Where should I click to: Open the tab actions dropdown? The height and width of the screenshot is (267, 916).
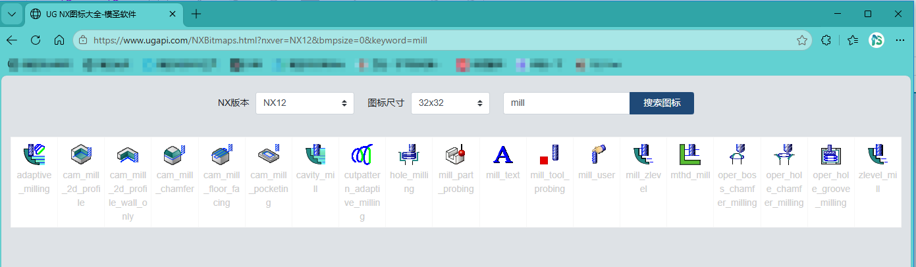(x=12, y=14)
